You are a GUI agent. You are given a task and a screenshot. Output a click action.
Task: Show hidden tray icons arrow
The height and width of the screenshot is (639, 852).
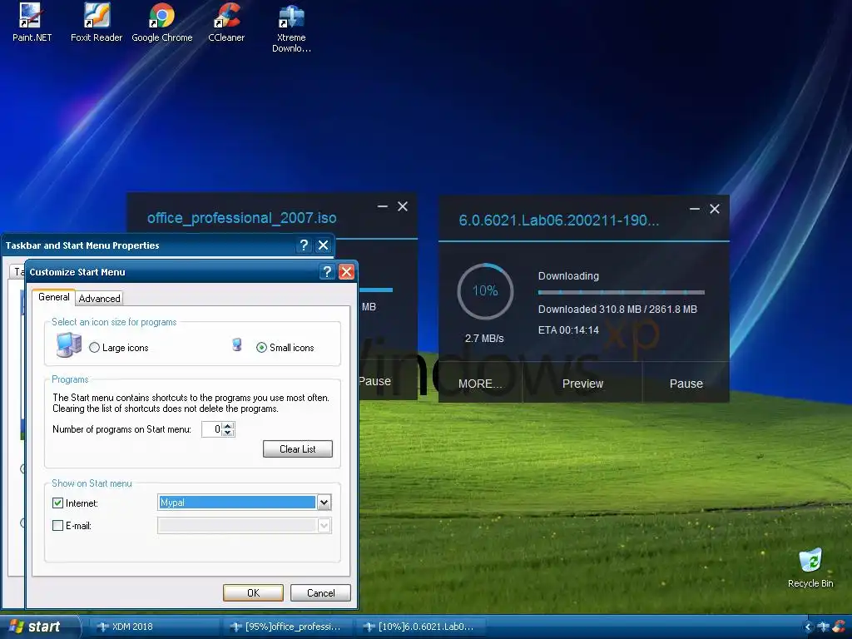pos(808,627)
